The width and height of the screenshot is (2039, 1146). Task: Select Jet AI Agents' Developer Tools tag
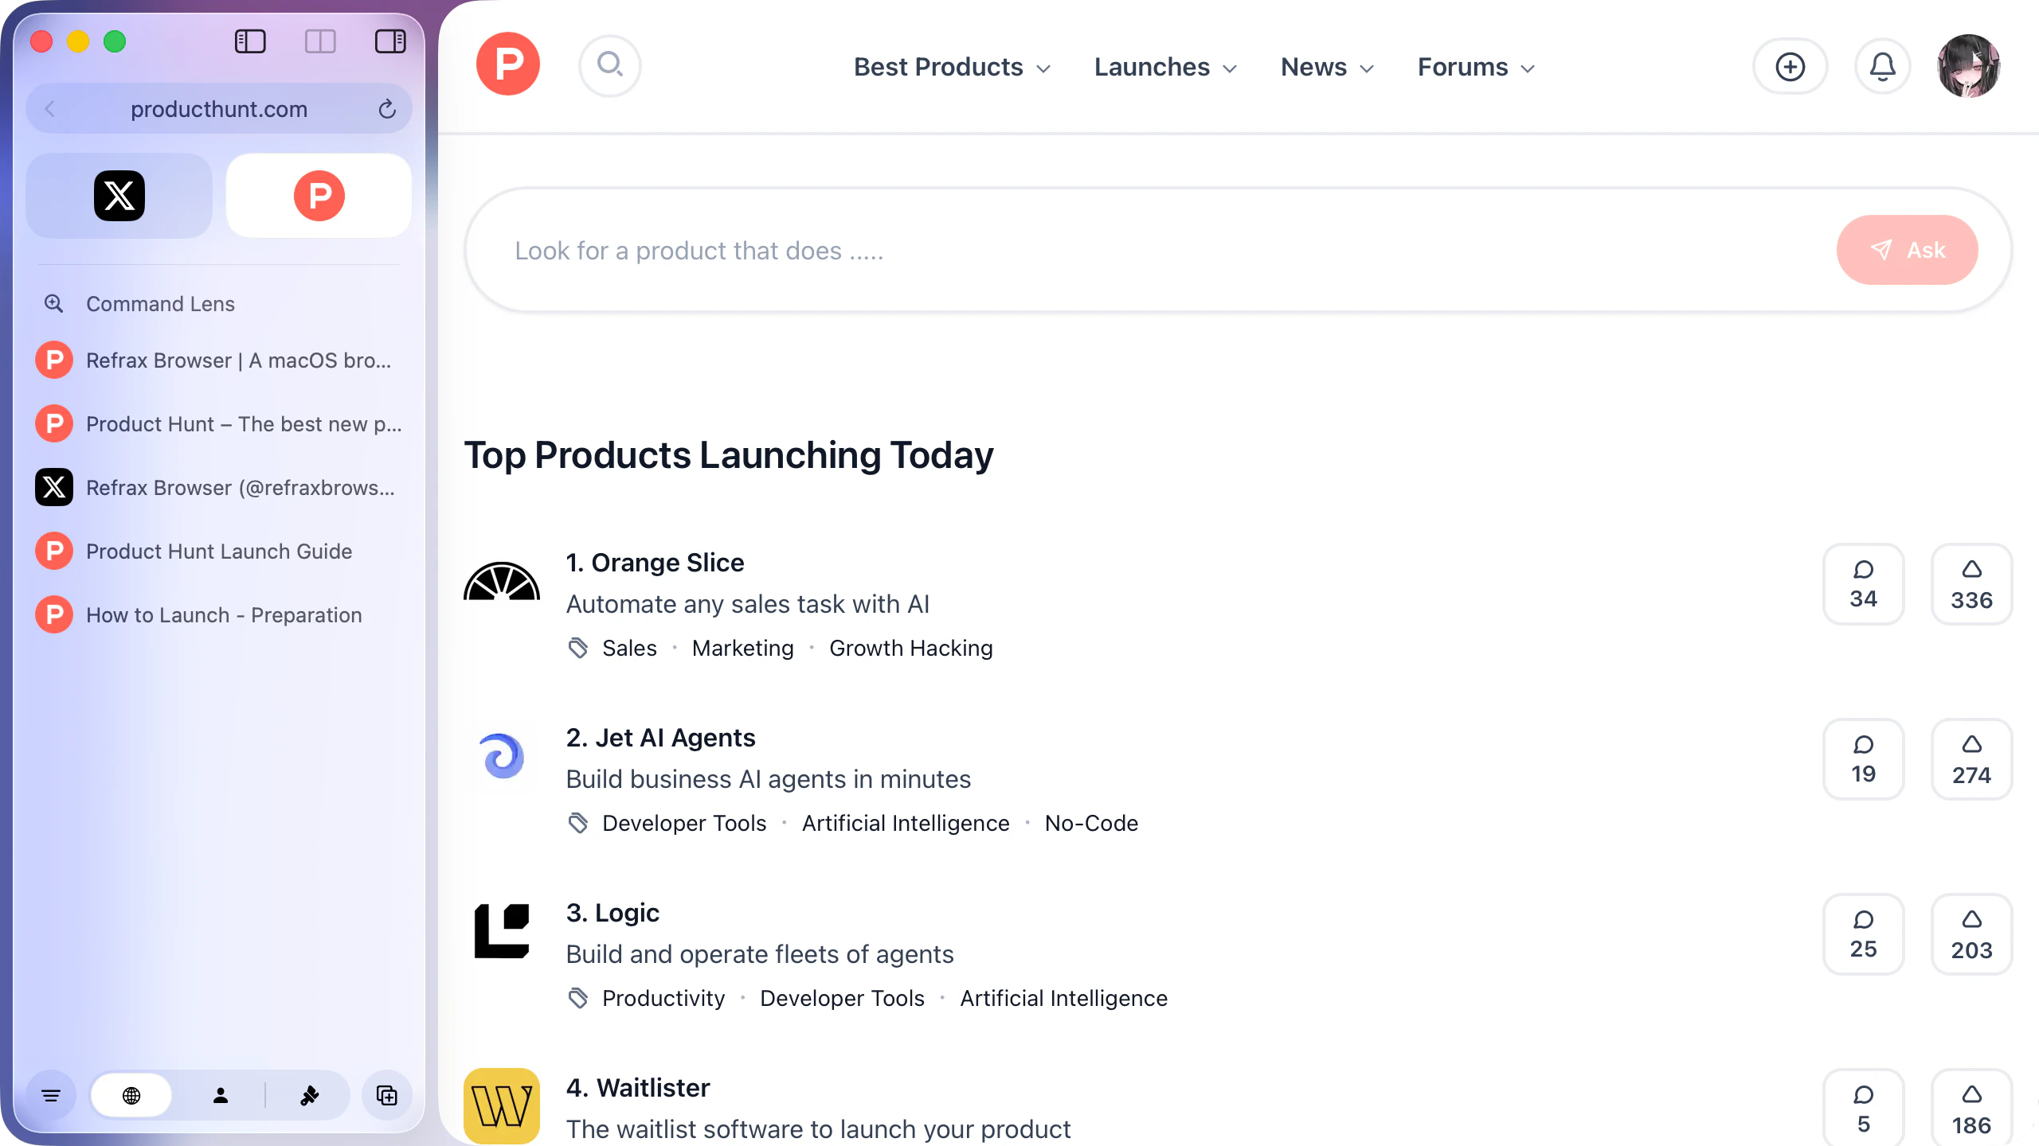[x=684, y=823]
